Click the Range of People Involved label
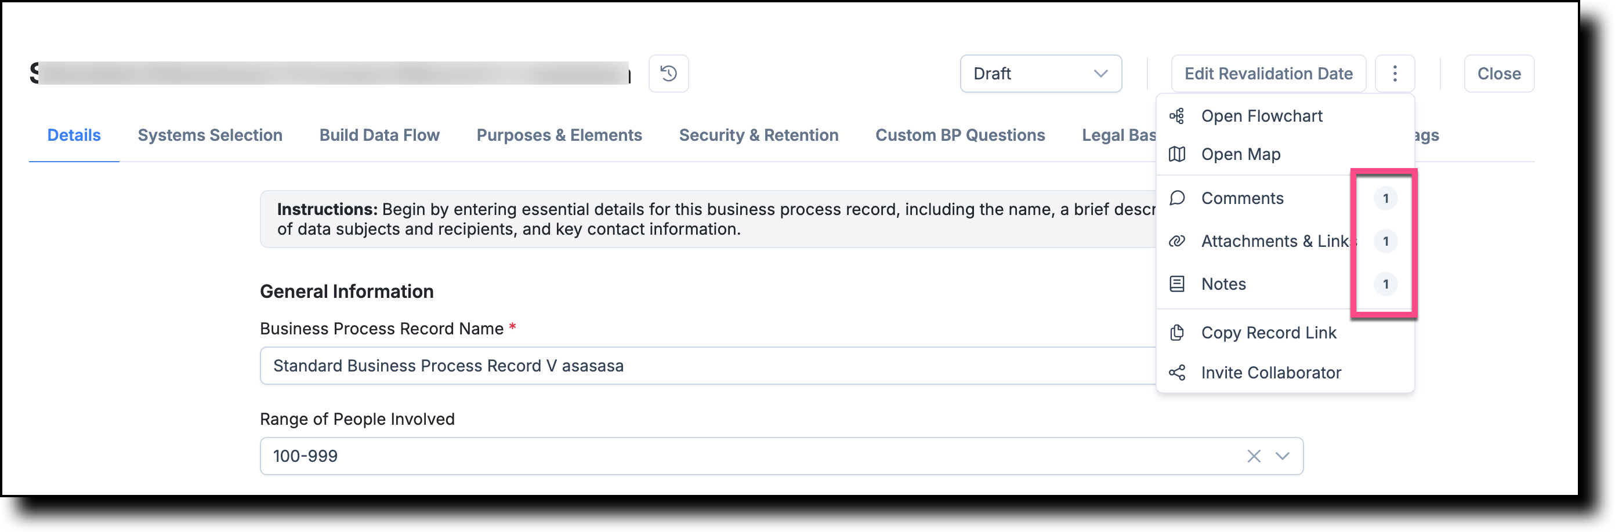This screenshot has height=532, width=1615. pos(357,419)
